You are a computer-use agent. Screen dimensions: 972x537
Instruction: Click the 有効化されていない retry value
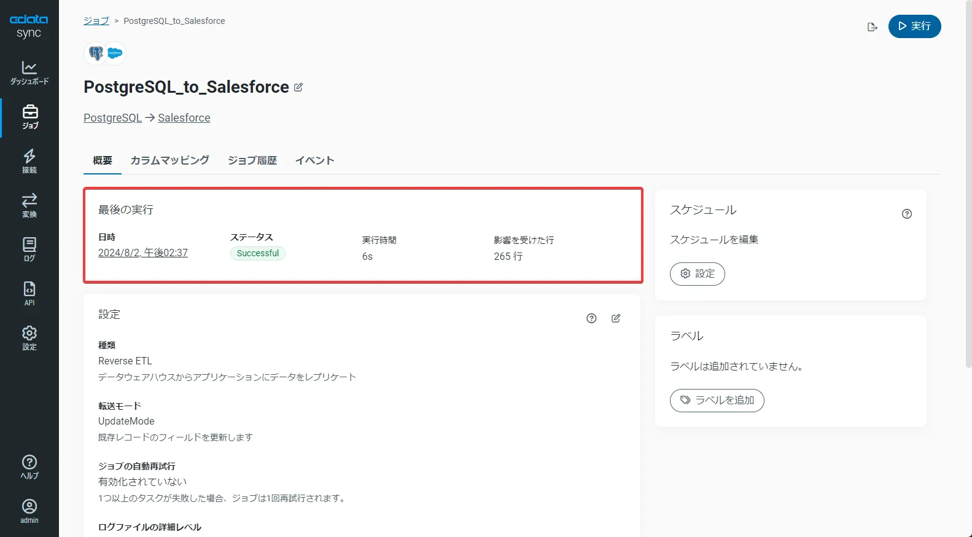click(x=142, y=482)
